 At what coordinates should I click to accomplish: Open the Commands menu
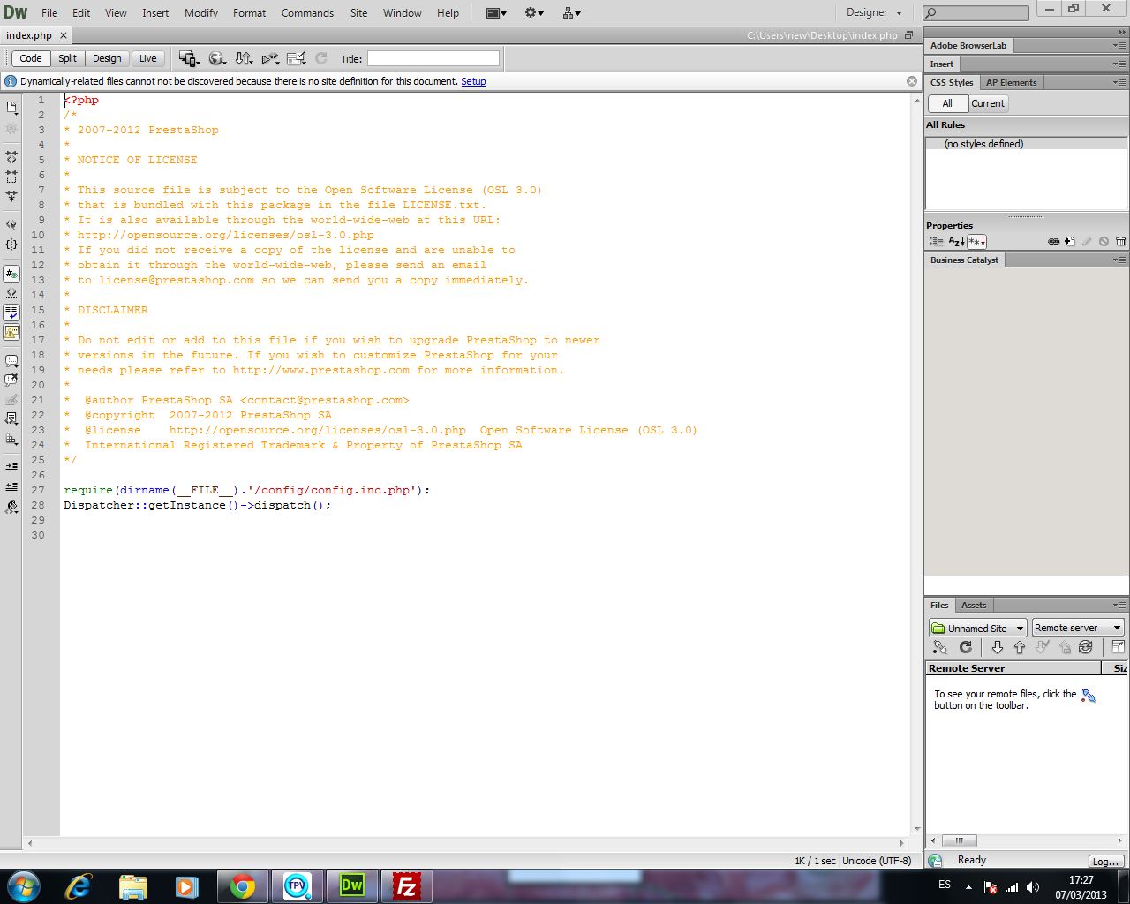point(307,13)
